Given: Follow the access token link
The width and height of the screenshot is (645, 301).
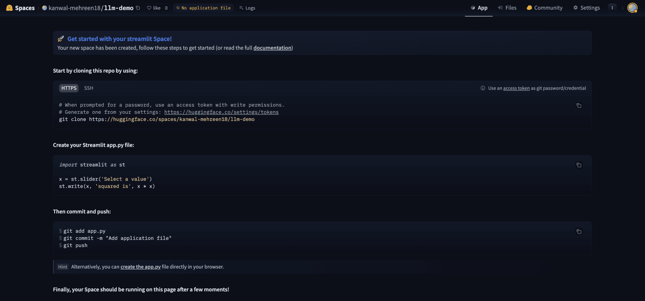Looking at the screenshot, I should (x=516, y=88).
